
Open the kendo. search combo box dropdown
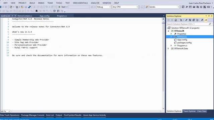(x=178, y=7)
